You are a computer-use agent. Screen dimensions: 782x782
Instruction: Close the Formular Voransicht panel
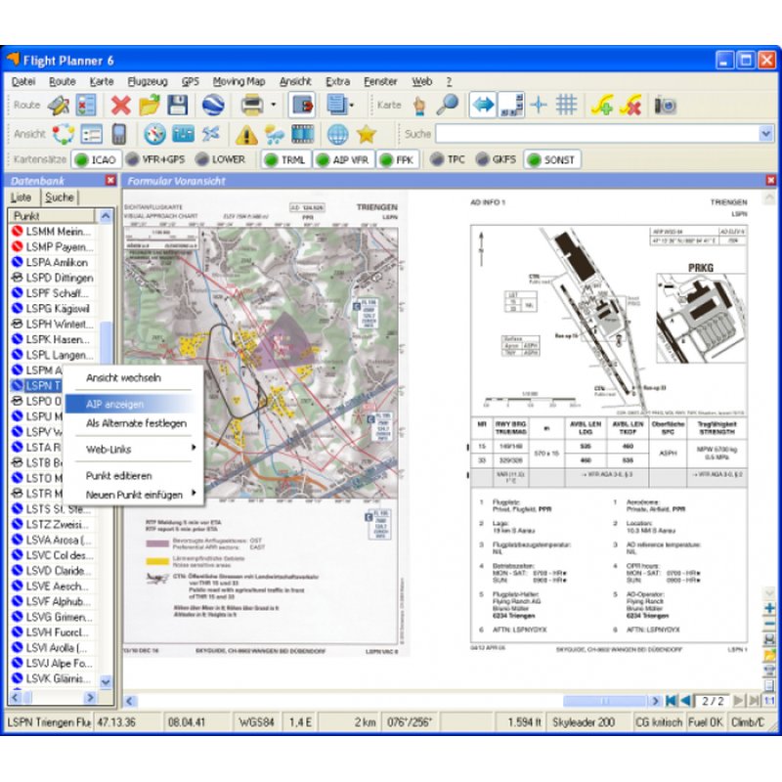771,180
